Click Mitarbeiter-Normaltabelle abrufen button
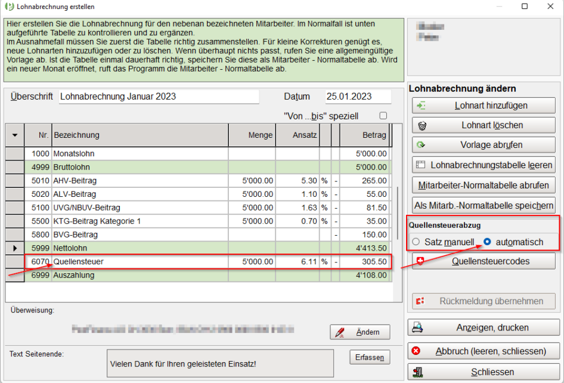Screen dimensions: 564x383 484,186
